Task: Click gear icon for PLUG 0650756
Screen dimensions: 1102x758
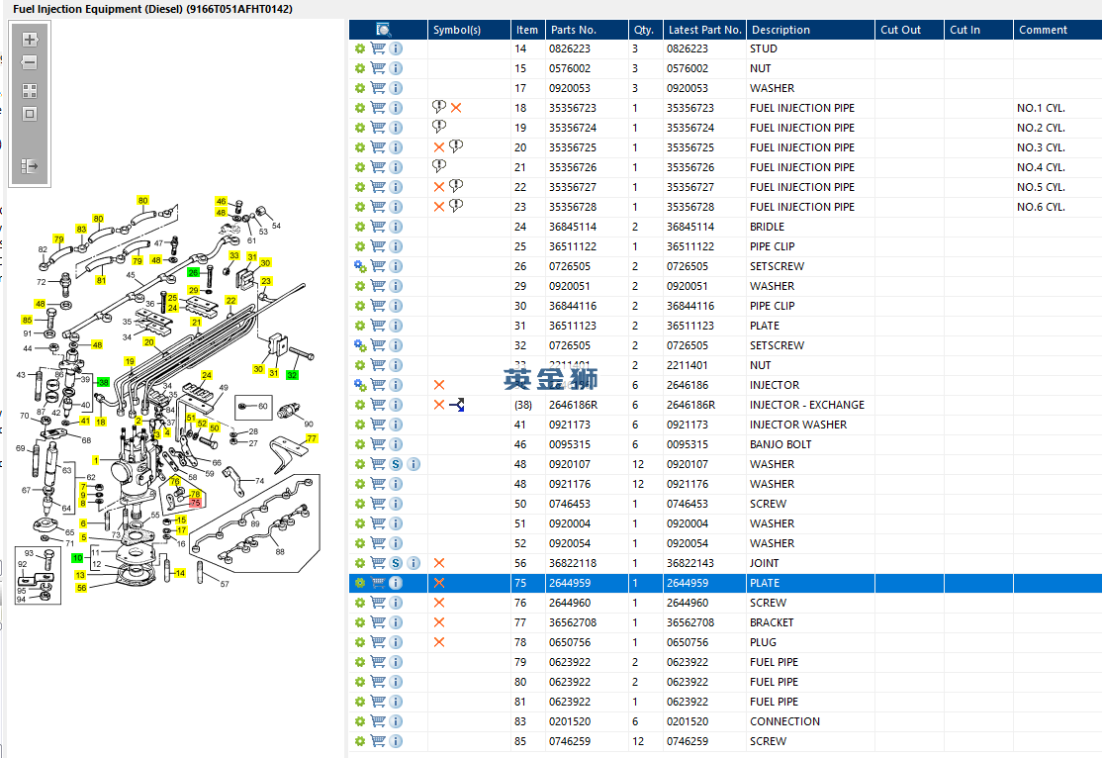Action: coord(360,642)
